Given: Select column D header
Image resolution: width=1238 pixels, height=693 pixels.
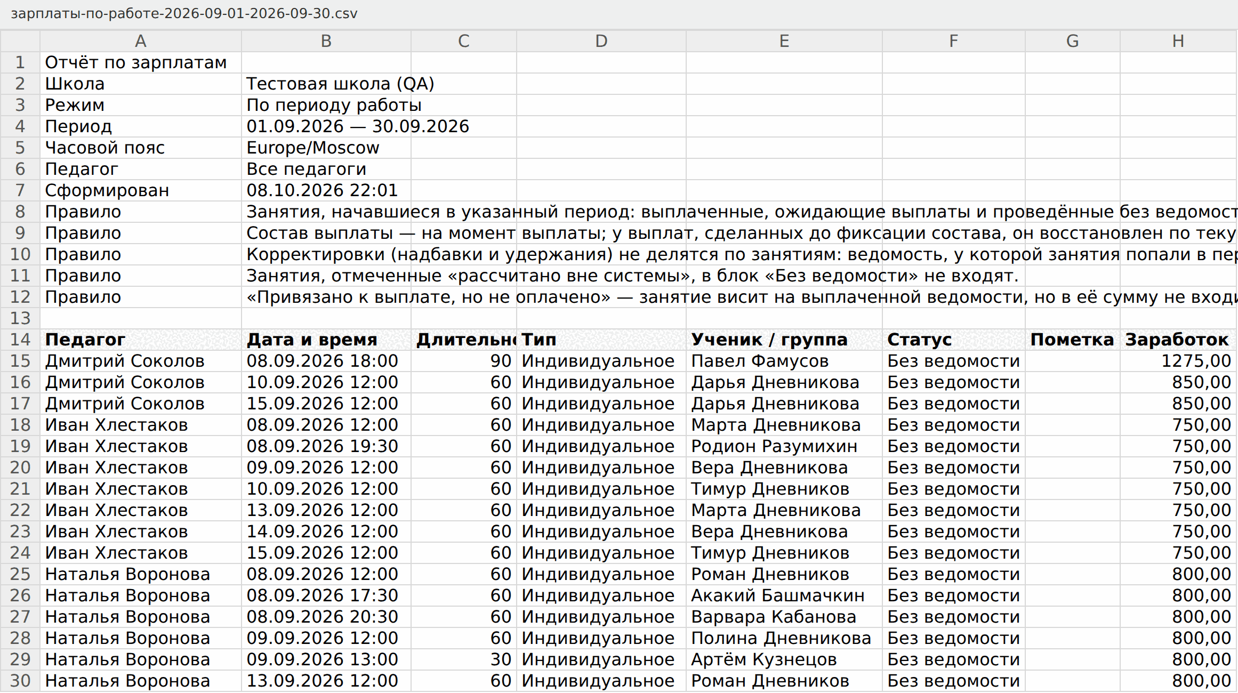Looking at the screenshot, I should [x=601, y=41].
